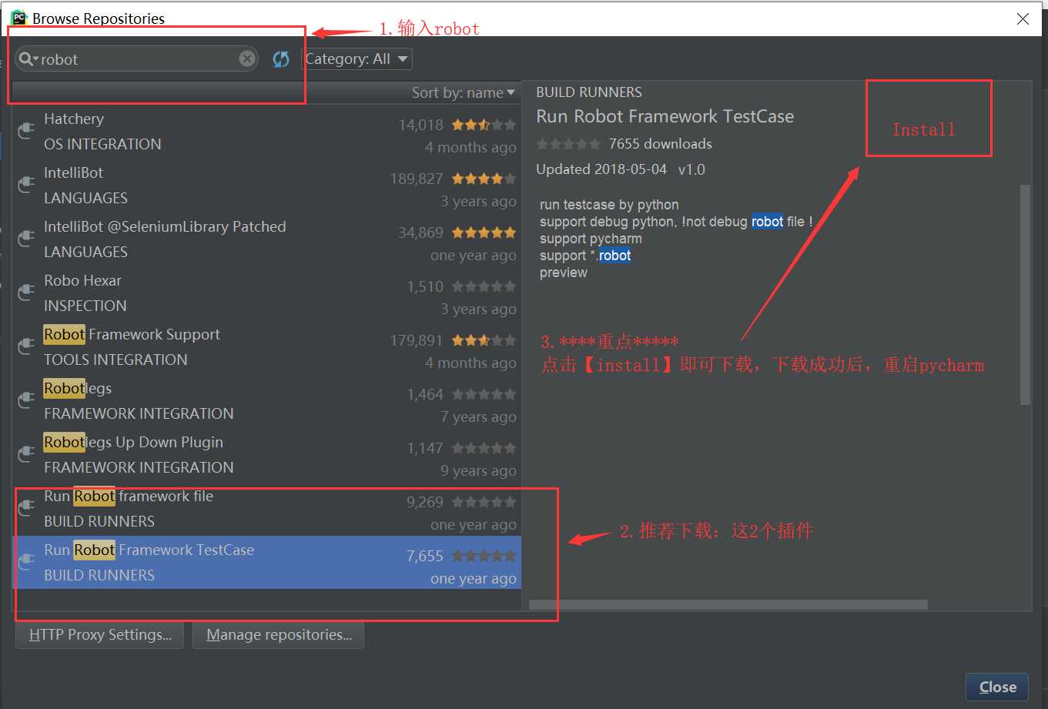The height and width of the screenshot is (709, 1048).
Task: Click the 'Run Robot Framework TestCase' detail title
Action: click(x=665, y=116)
